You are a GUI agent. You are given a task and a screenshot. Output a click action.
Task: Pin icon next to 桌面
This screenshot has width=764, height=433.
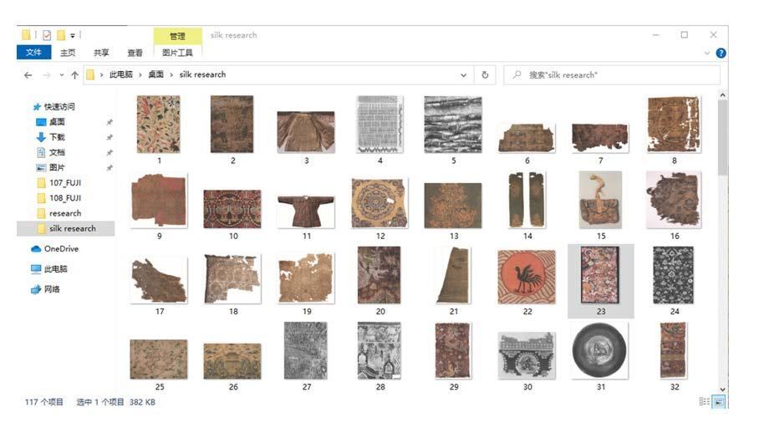110,122
